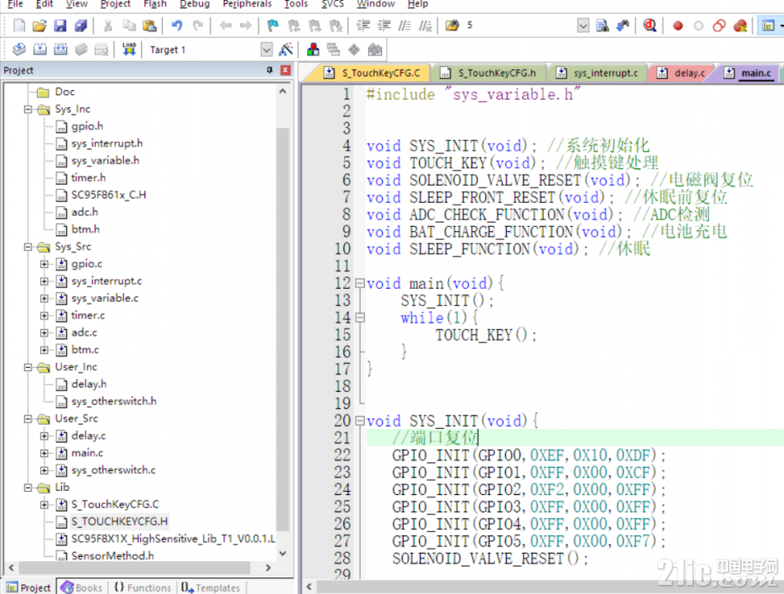Build target icon

pyautogui.click(x=40, y=49)
